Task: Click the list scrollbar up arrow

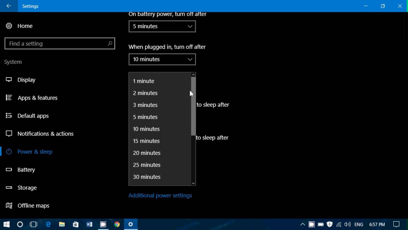Action: (x=193, y=74)
